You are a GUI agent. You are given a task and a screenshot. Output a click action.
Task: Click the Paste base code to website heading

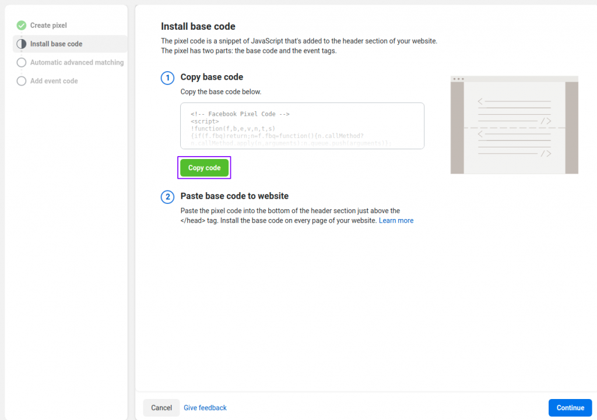[x=234, y=196]
